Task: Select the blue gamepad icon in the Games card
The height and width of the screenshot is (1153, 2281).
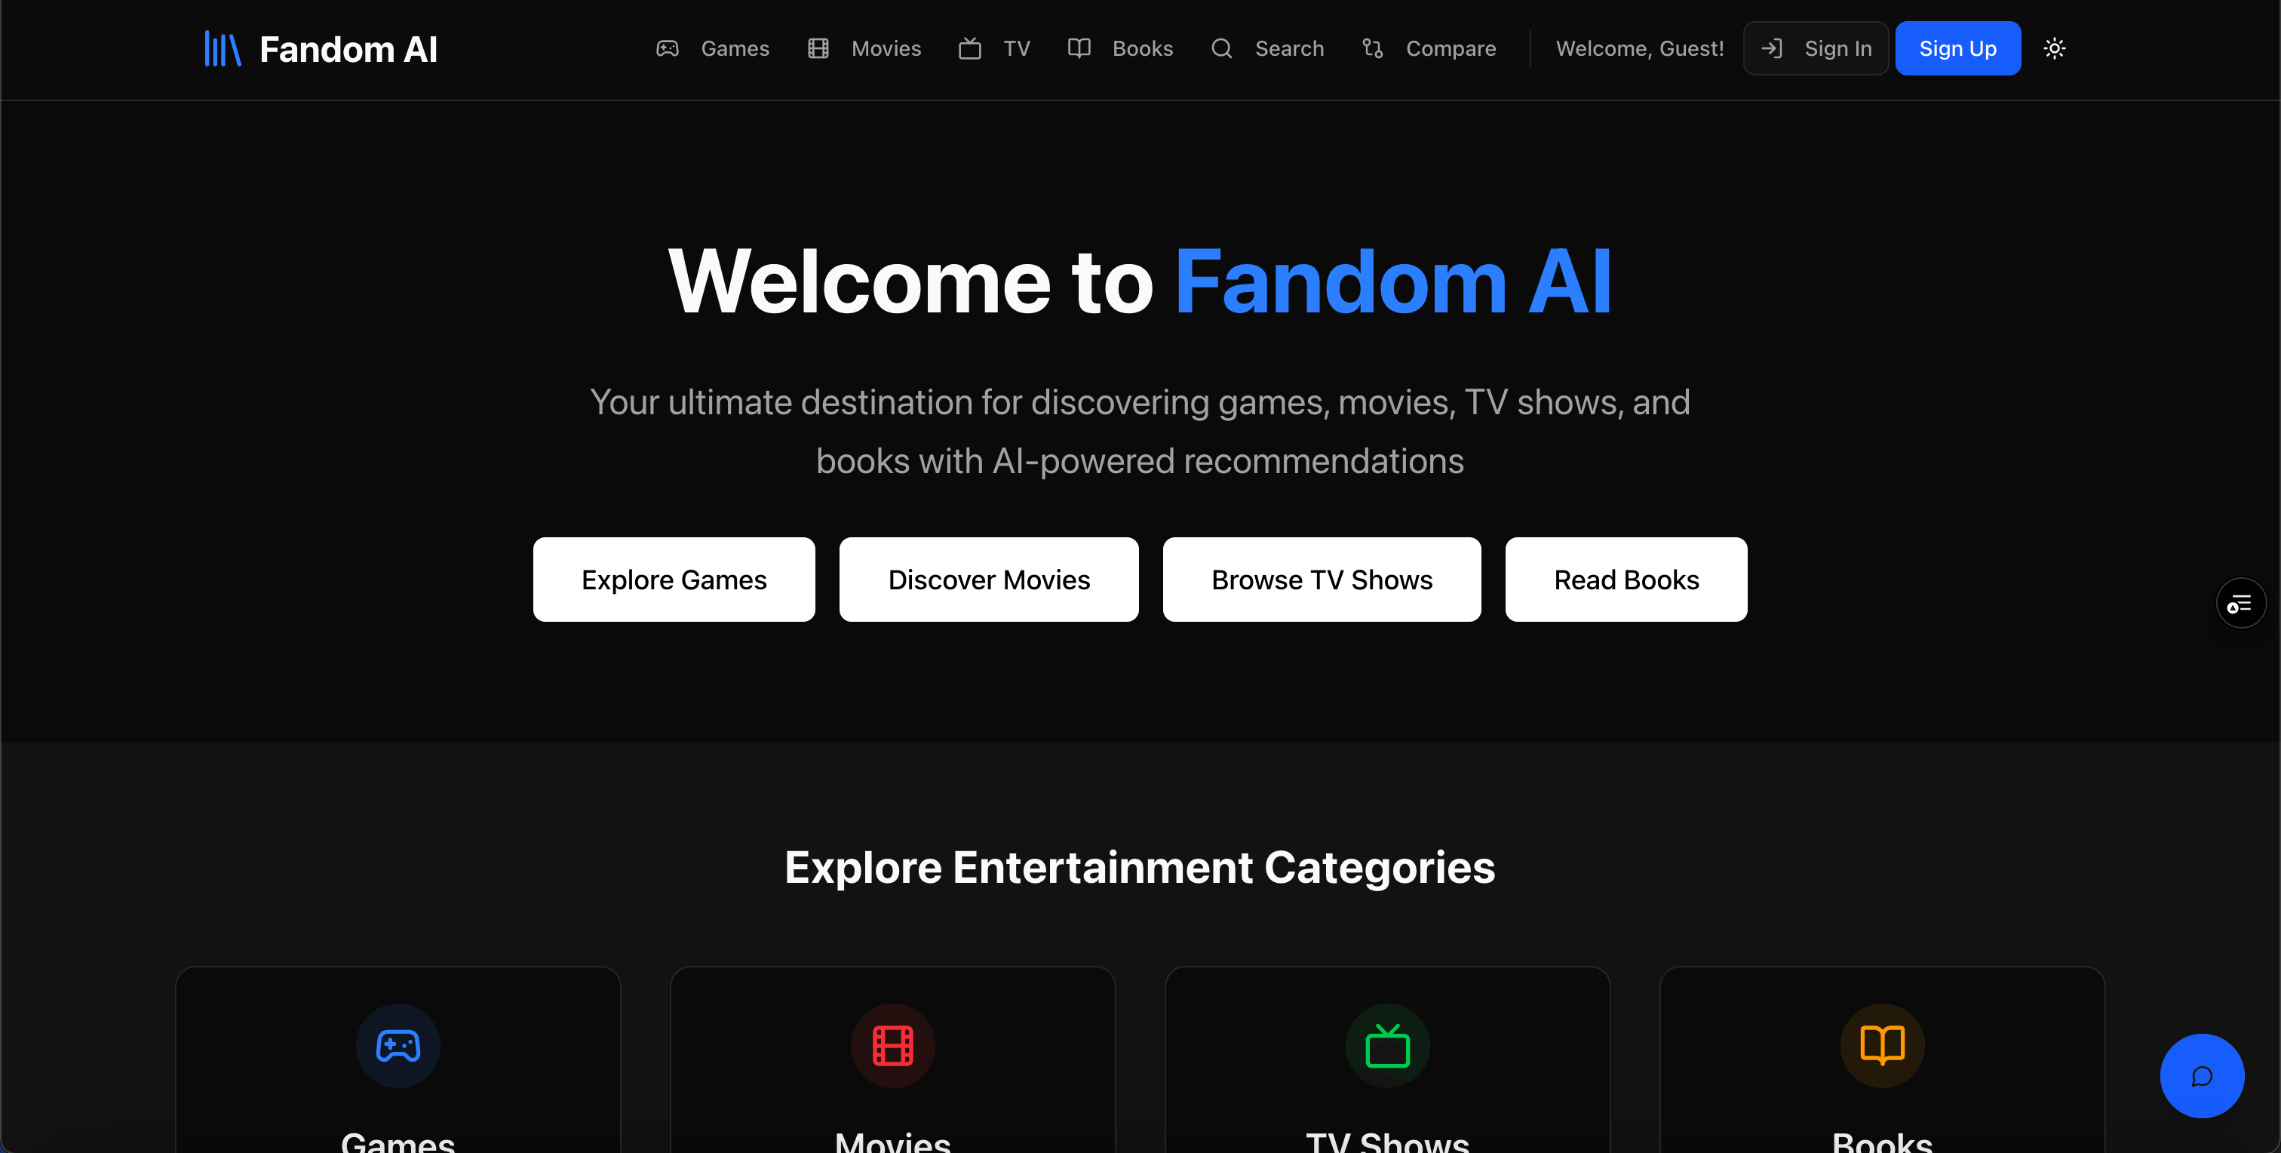Action: [398, 1046]
